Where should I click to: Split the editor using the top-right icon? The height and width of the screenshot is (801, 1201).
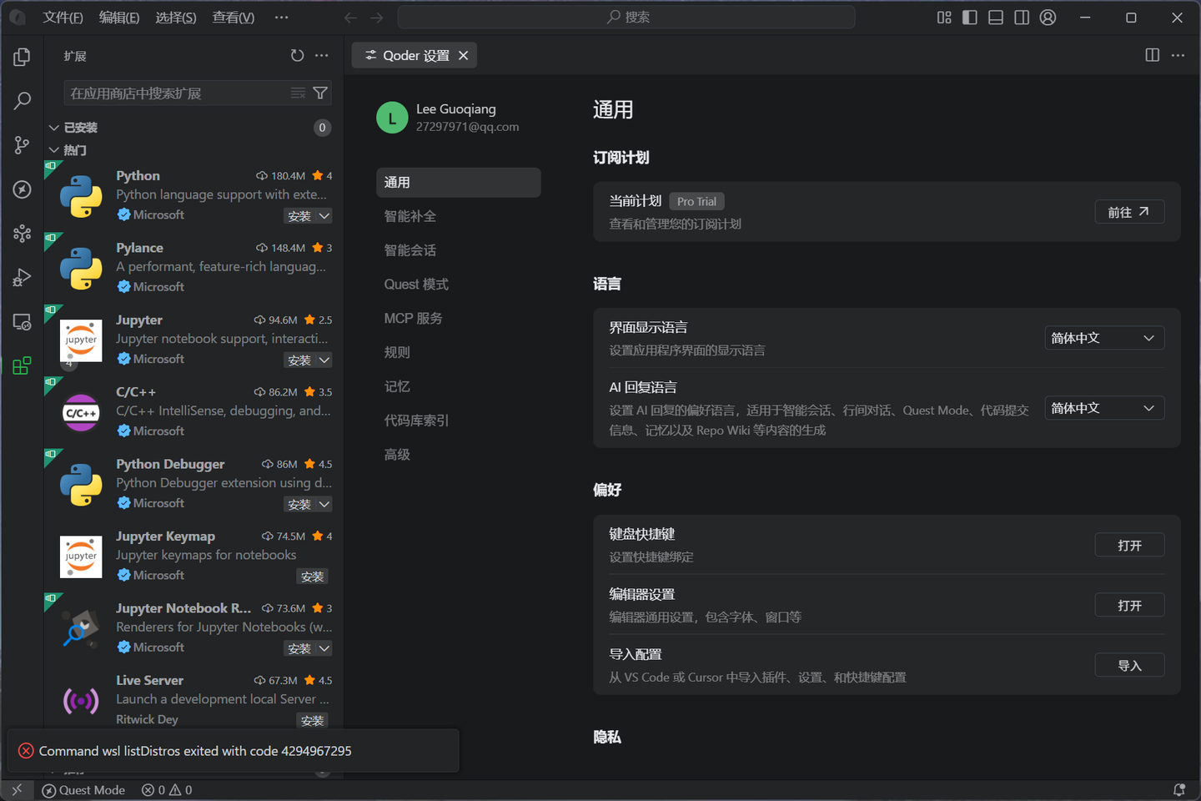1152,55
